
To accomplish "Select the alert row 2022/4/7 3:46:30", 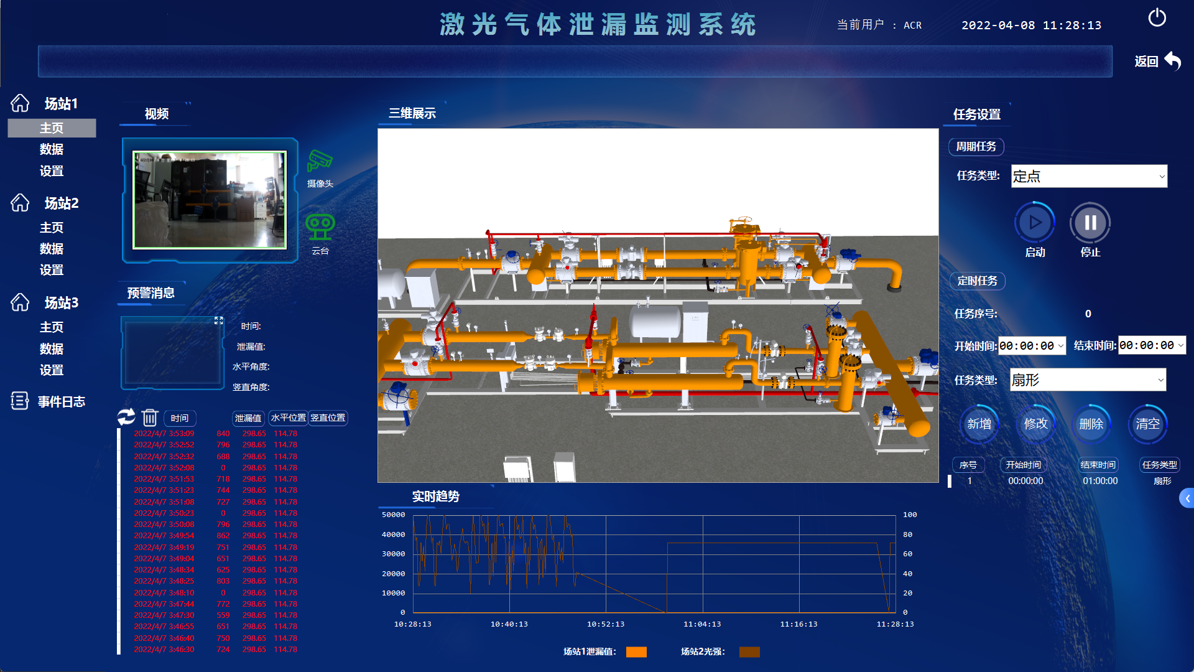I will pos(215,650).
